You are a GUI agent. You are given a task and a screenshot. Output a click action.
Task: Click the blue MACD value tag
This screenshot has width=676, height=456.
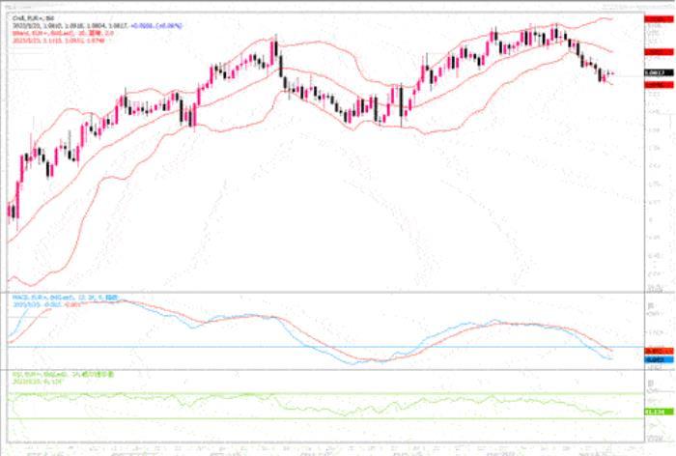(x=659, y=359)
